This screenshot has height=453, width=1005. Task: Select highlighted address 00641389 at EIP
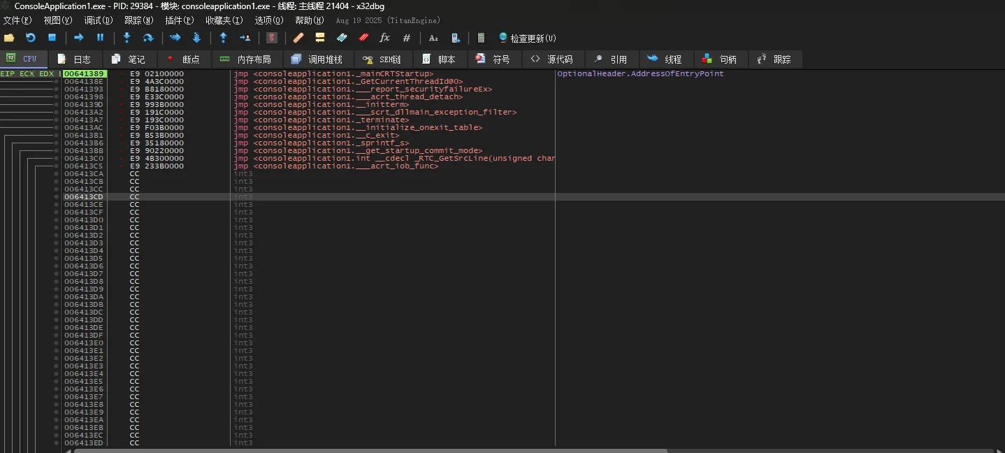(84, 73)
